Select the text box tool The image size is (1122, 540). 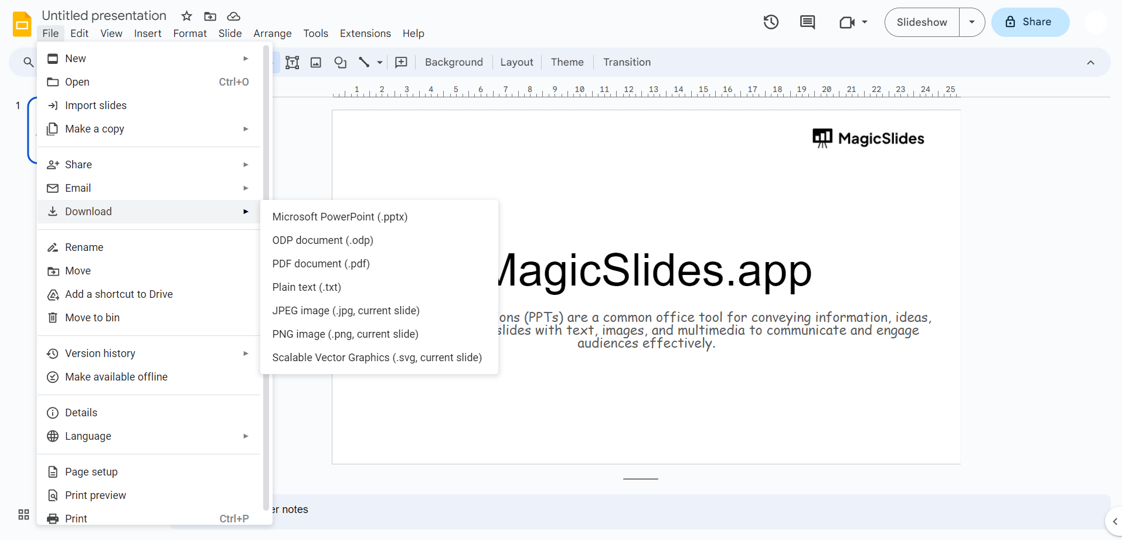tap(292, 62)
